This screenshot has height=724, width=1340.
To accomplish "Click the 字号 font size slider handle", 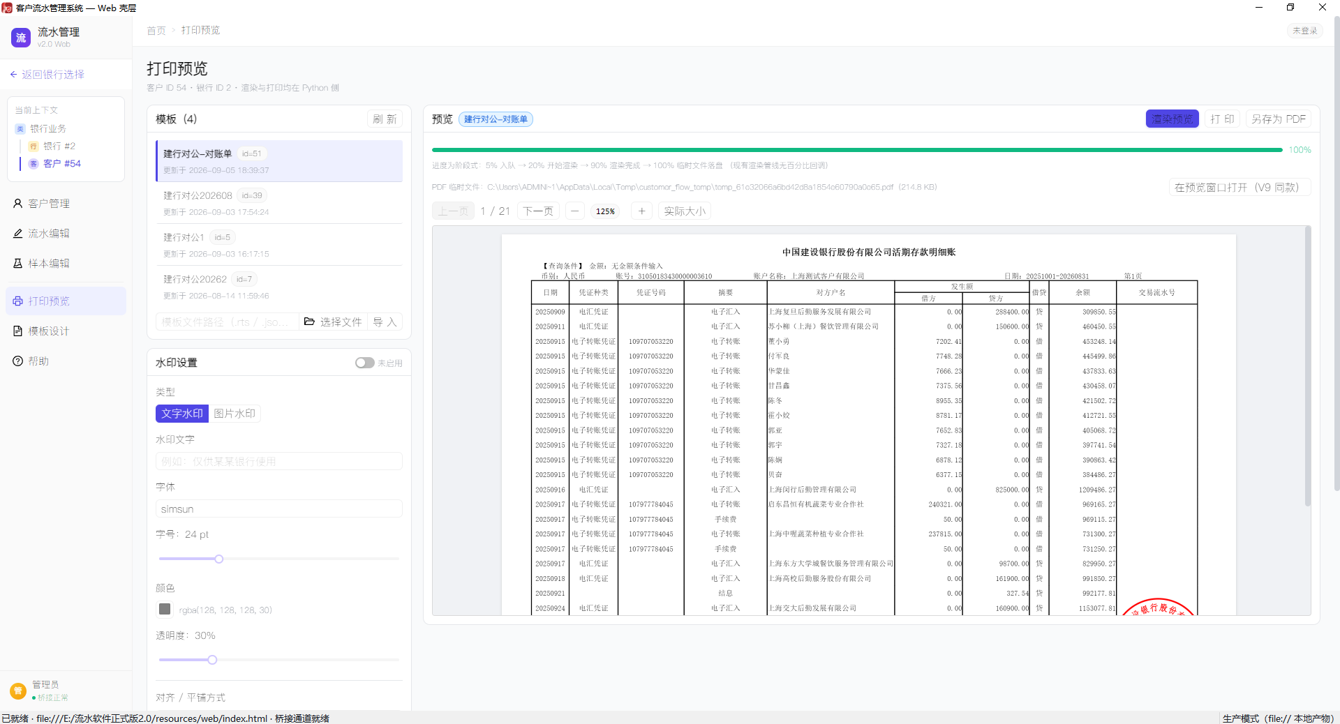I will [x=219, y=559].
